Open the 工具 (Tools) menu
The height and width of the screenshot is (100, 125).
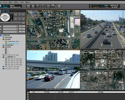pos(22,2)
